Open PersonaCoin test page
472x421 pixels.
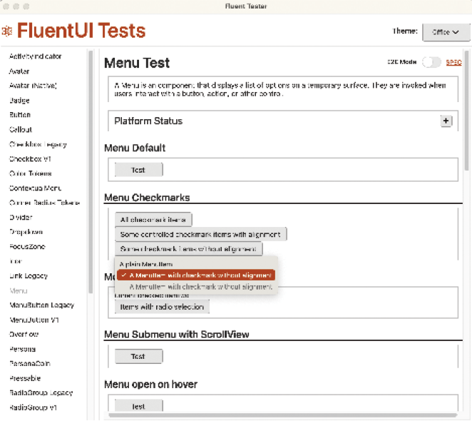coord(29,363)
